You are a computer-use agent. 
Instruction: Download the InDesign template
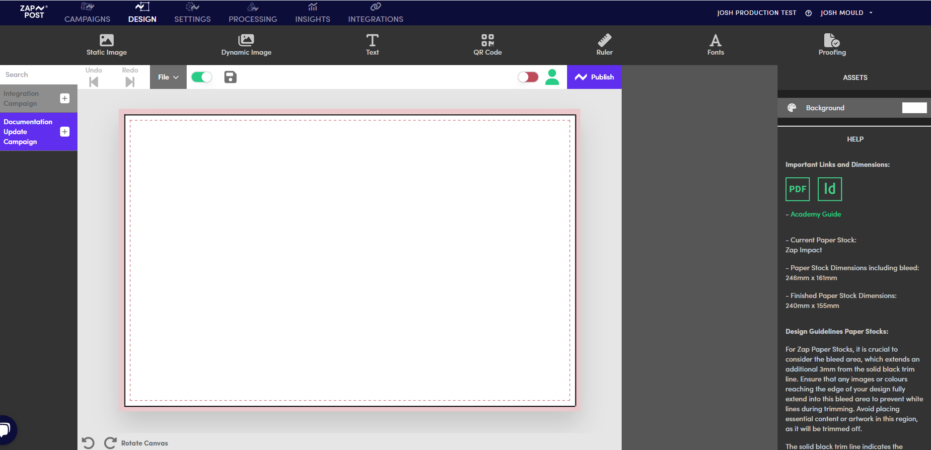[830, 189]
